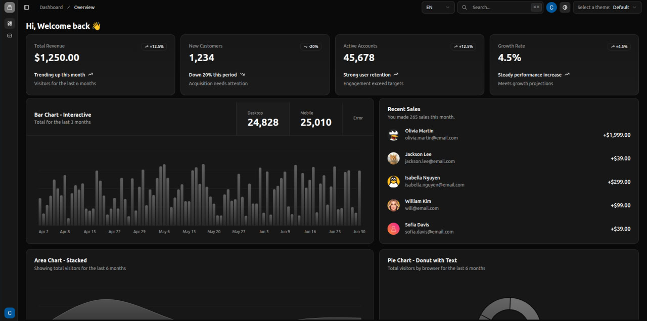Image resolution: width=647 pixels, height=321 pixels.
Task: Click jackson.lee@email.com
Action: point(430,162)
